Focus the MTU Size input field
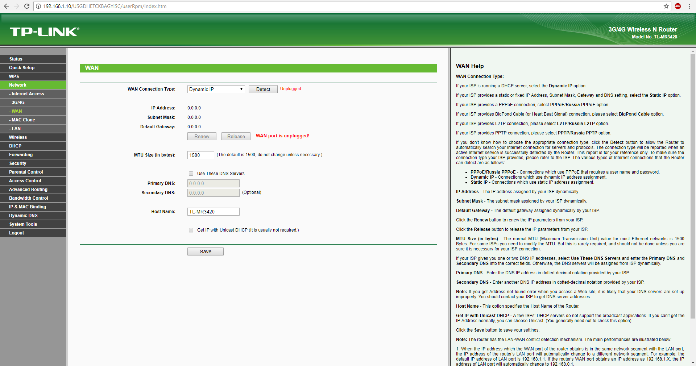 201,155
